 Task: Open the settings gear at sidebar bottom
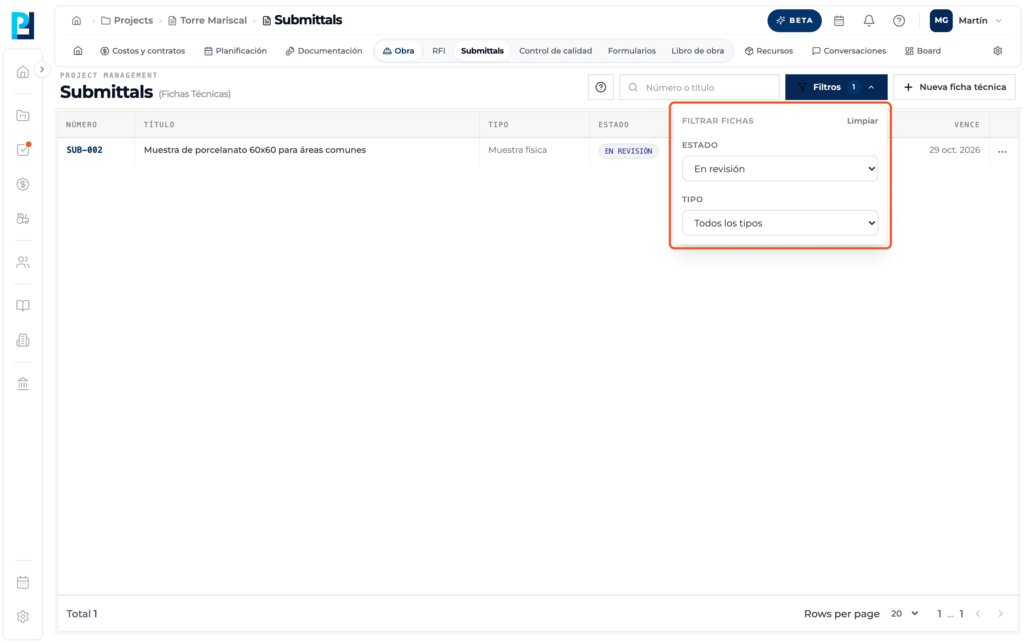point(23,617)
